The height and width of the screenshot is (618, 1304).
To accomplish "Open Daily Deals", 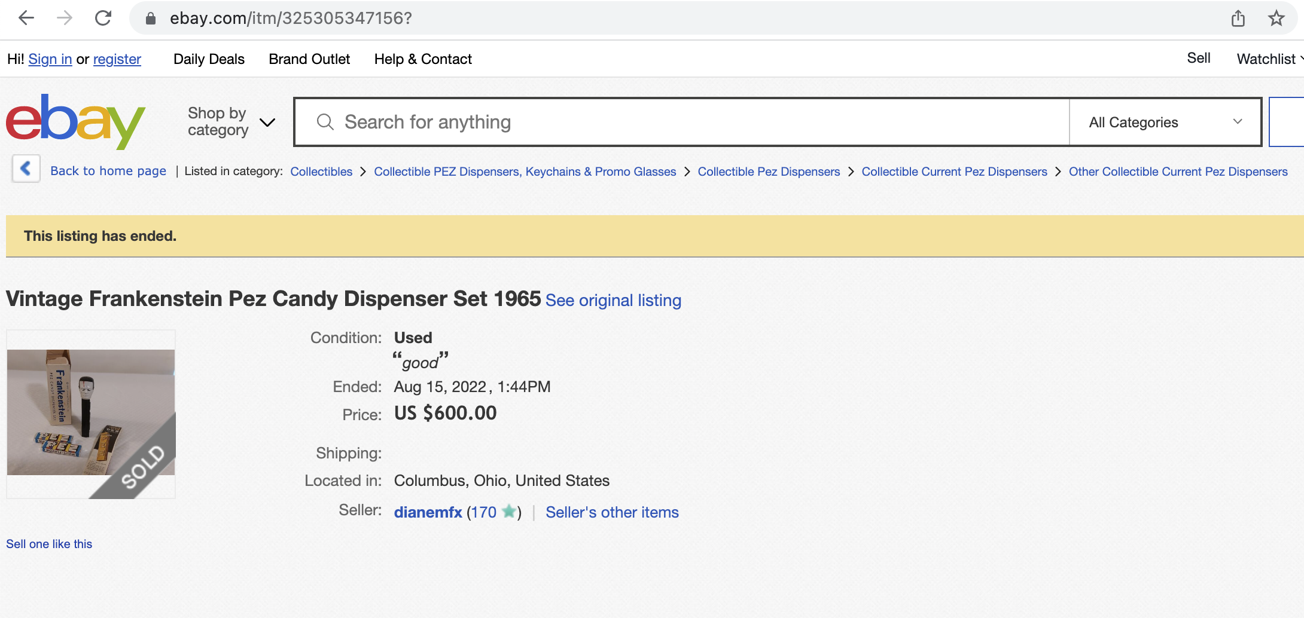I will tap(209, 59).
